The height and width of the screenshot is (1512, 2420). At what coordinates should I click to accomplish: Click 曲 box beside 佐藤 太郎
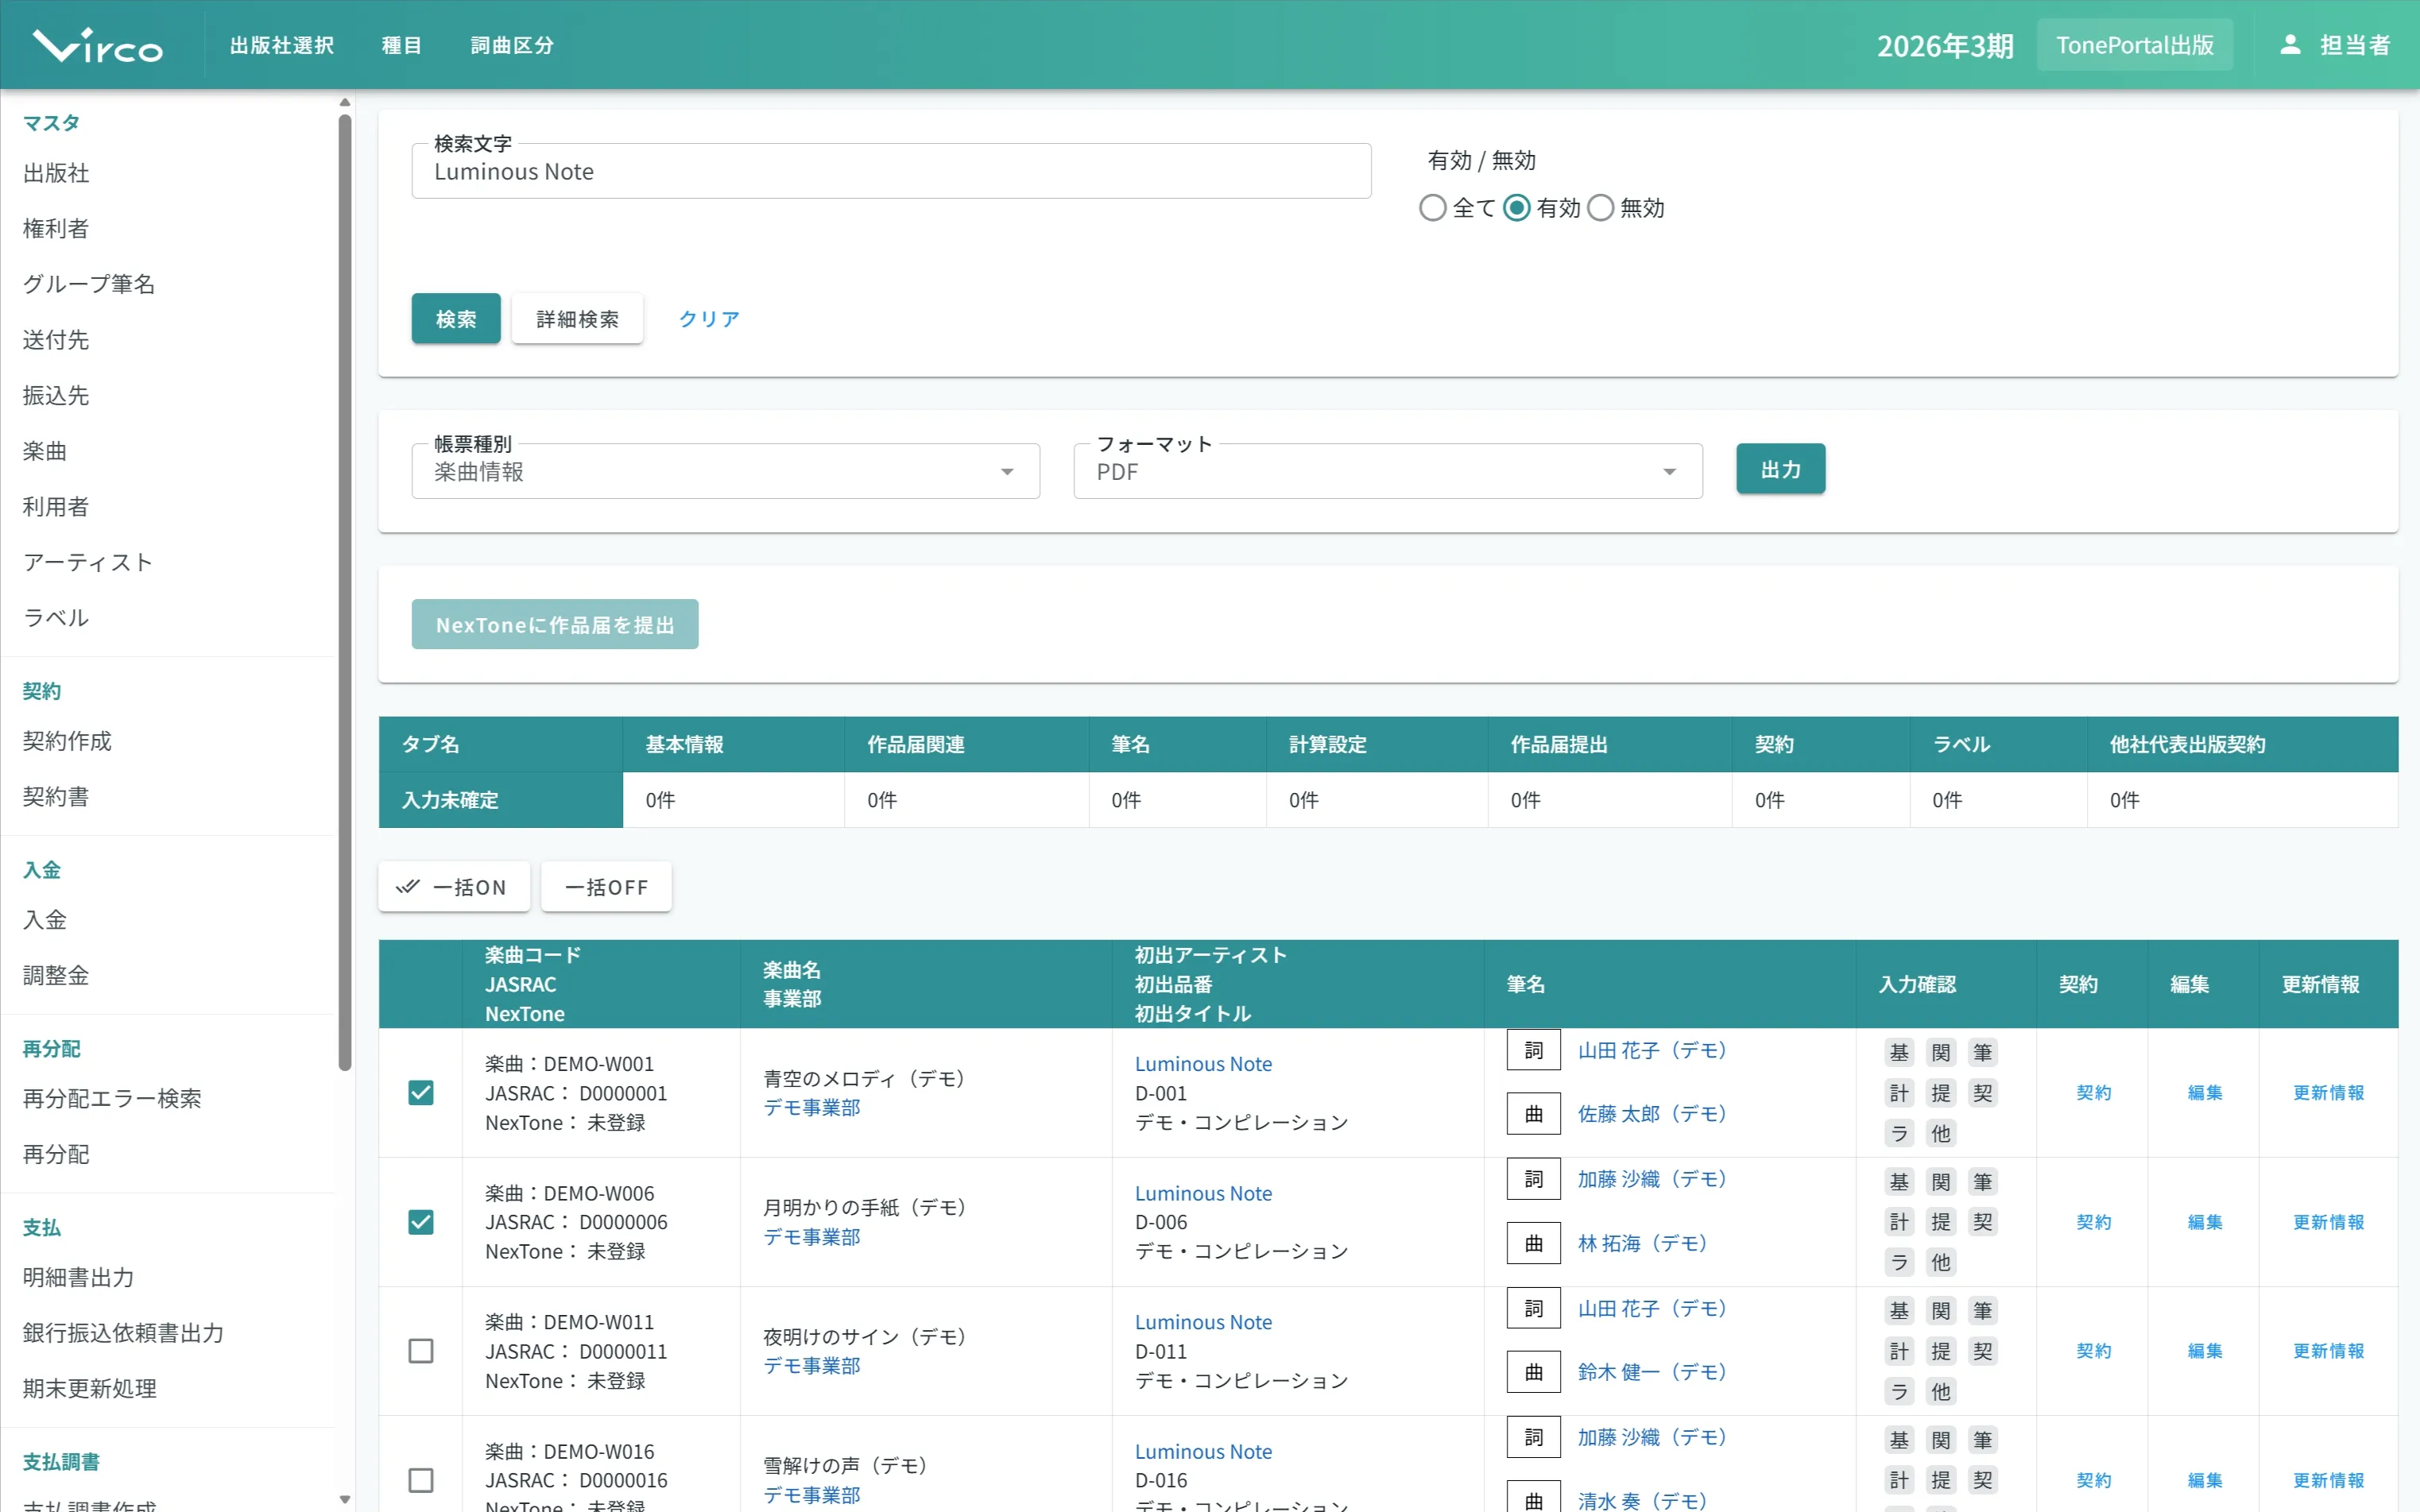tap(1534, 1114)
